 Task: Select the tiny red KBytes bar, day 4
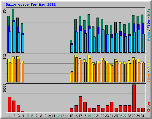pos(23,111)
